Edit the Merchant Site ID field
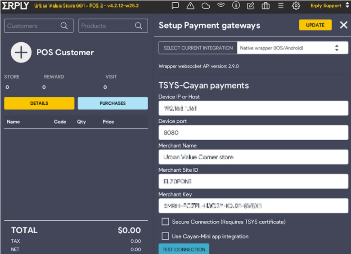The height and width of the screenshot is (254, 351). coord(253,181)
